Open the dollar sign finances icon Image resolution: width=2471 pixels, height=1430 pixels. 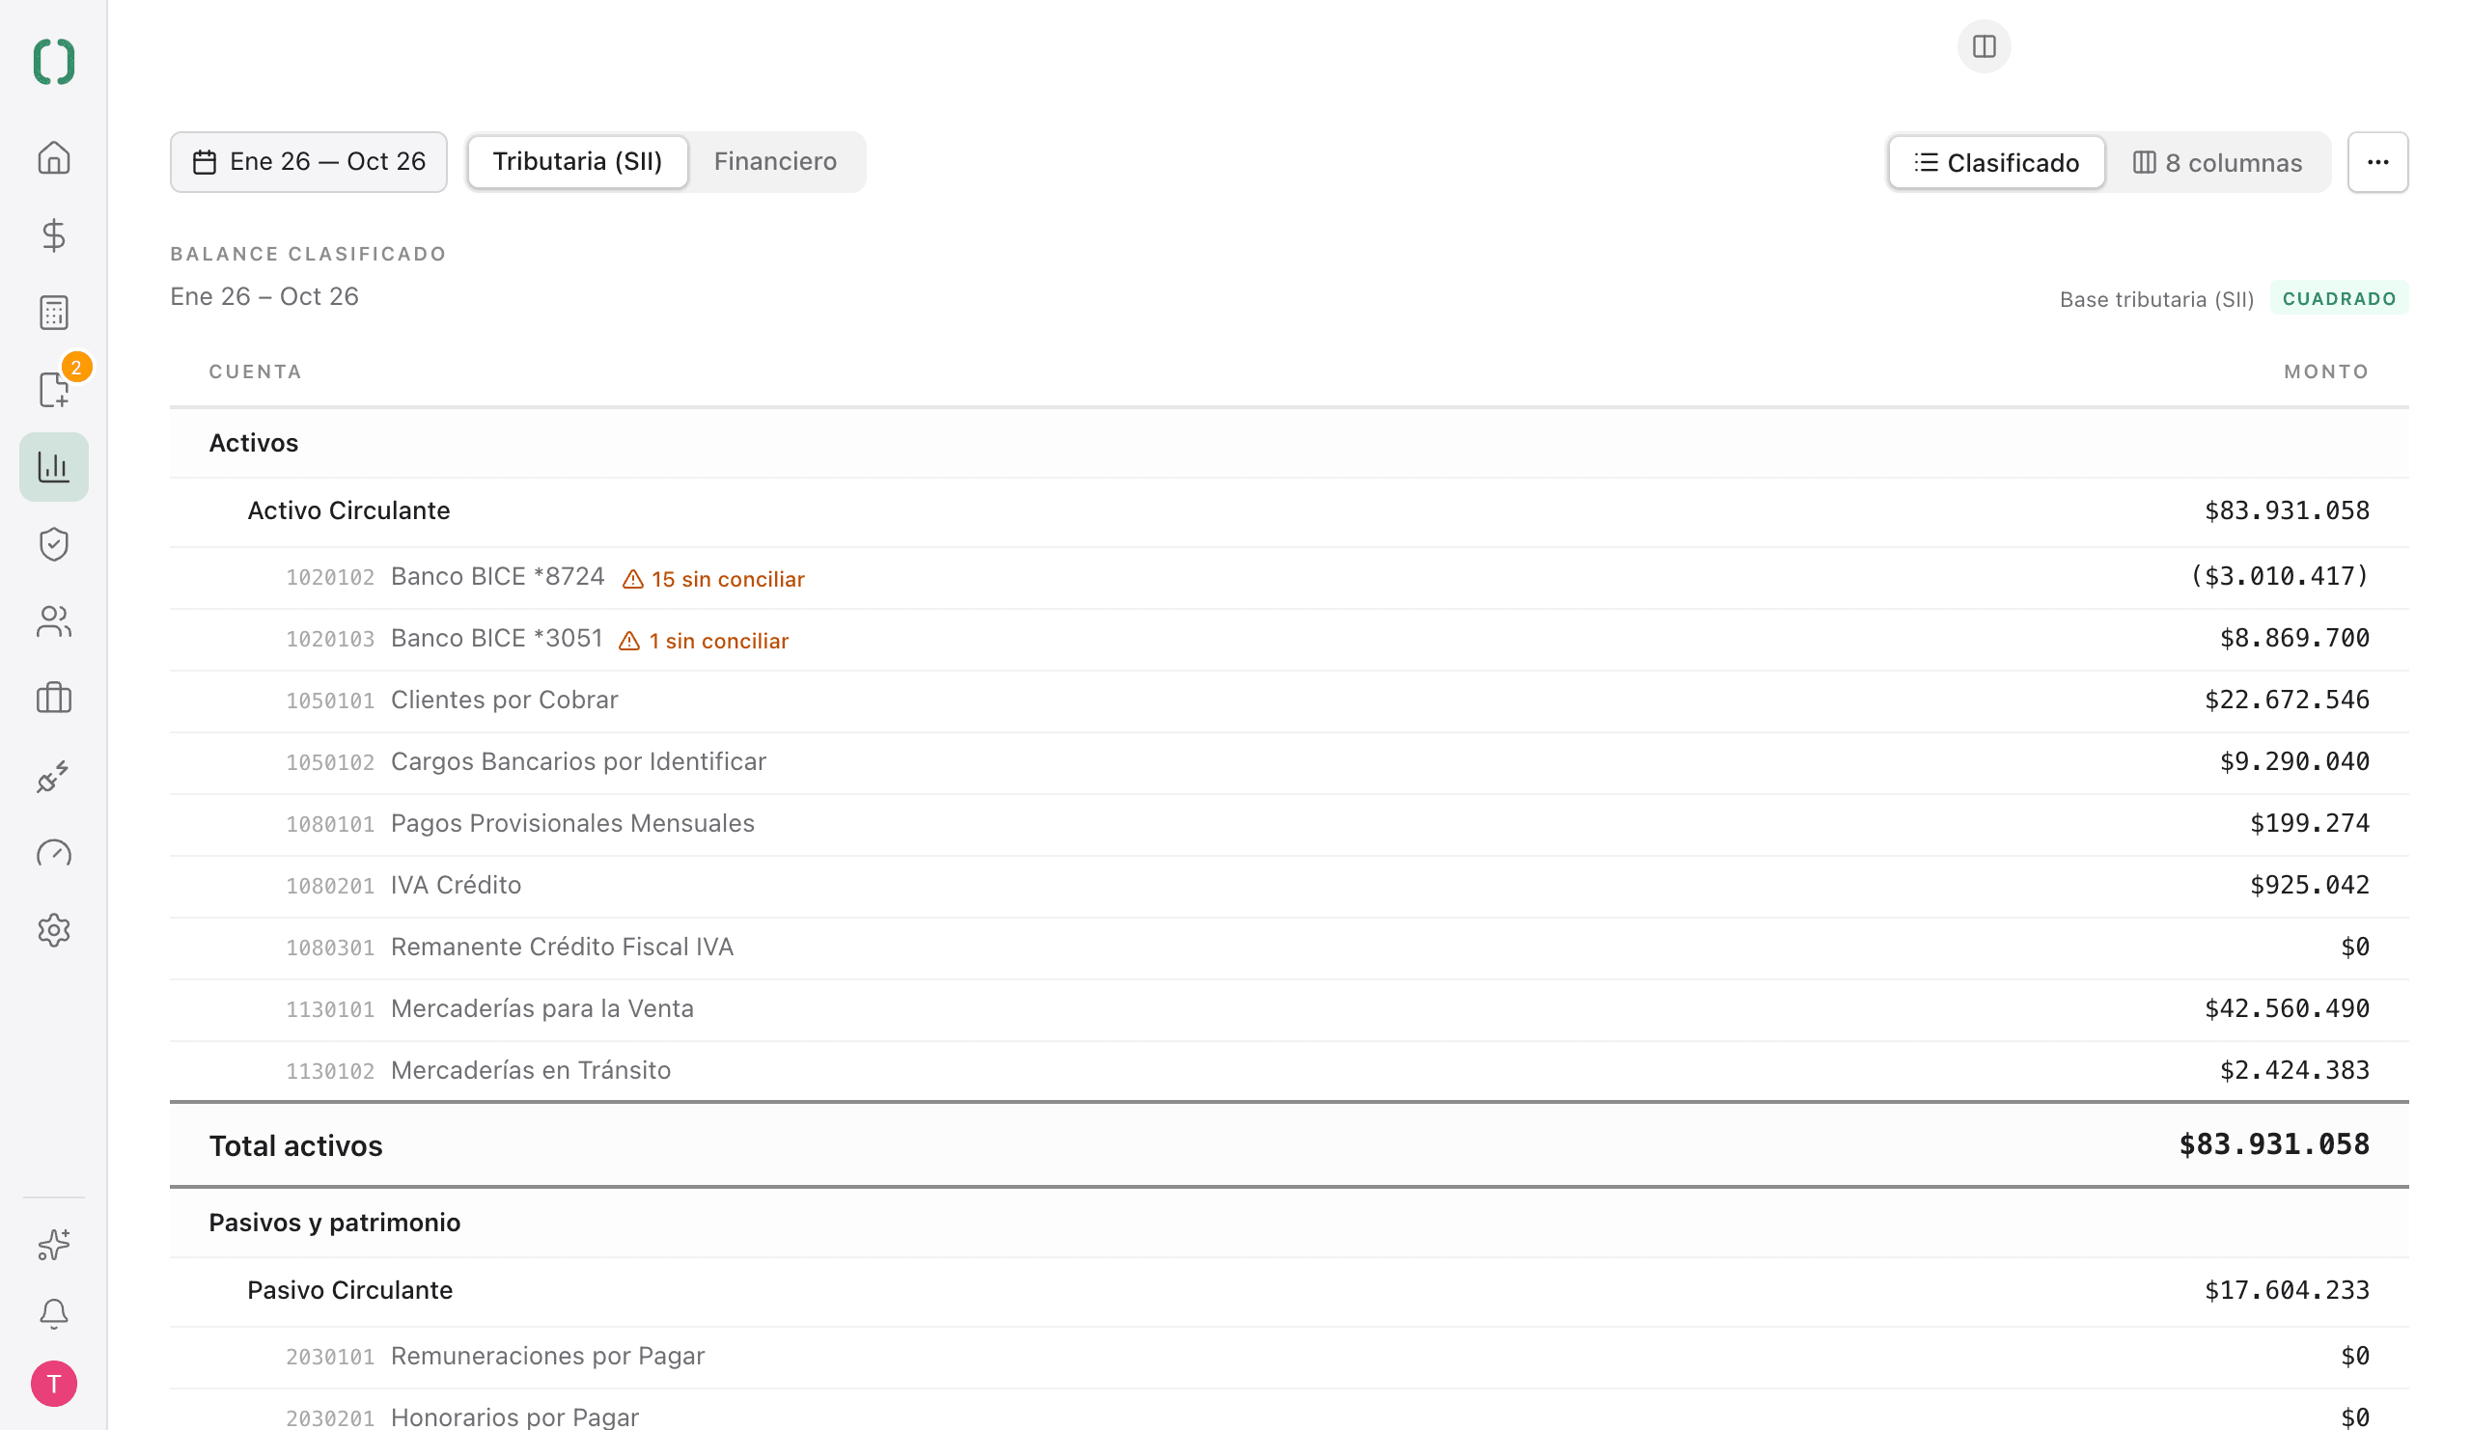pos(54,235)
